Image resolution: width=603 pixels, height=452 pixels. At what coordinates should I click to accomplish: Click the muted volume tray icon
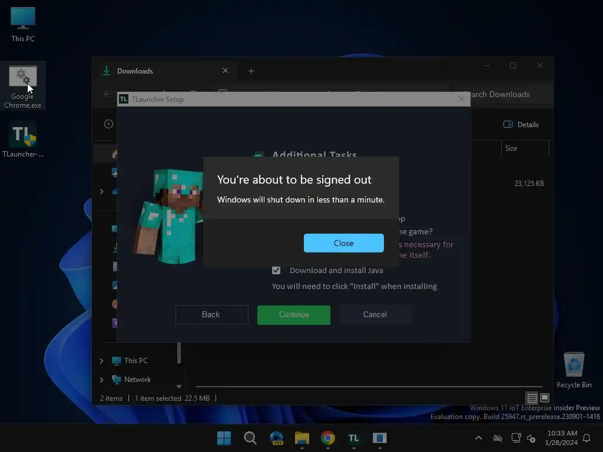531,438
